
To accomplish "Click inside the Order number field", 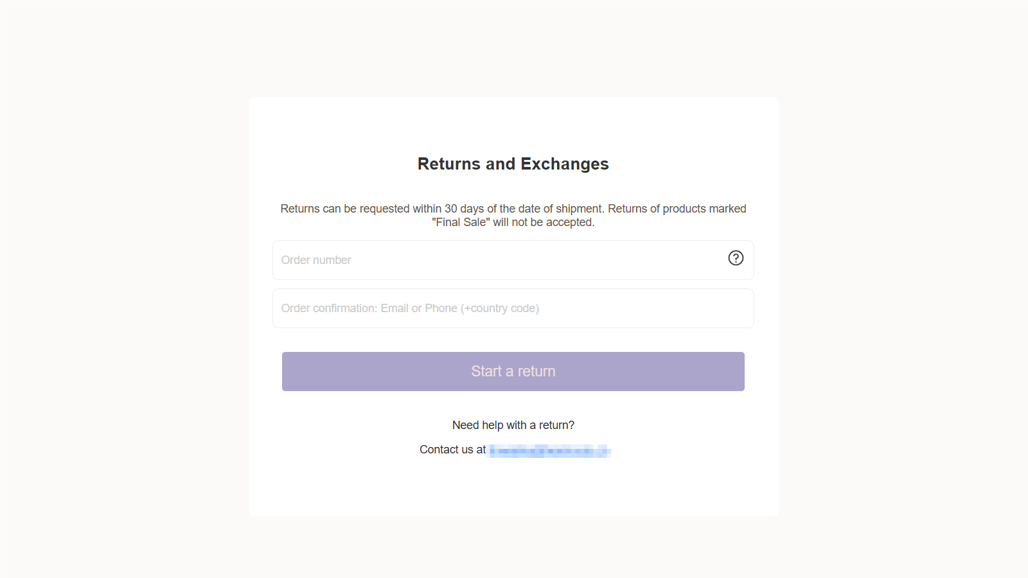I will [450, 259].
